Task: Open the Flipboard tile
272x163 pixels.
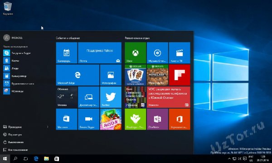Action: [x=180, y=75]
